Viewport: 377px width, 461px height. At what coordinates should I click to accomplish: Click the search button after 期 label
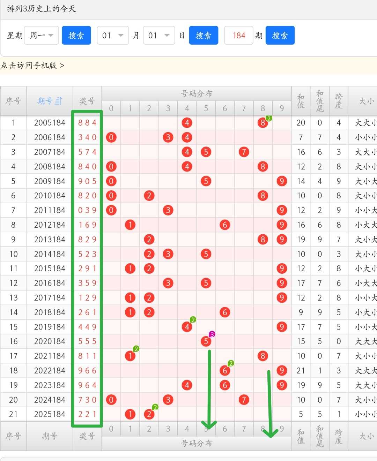click(x=280, y=35)
